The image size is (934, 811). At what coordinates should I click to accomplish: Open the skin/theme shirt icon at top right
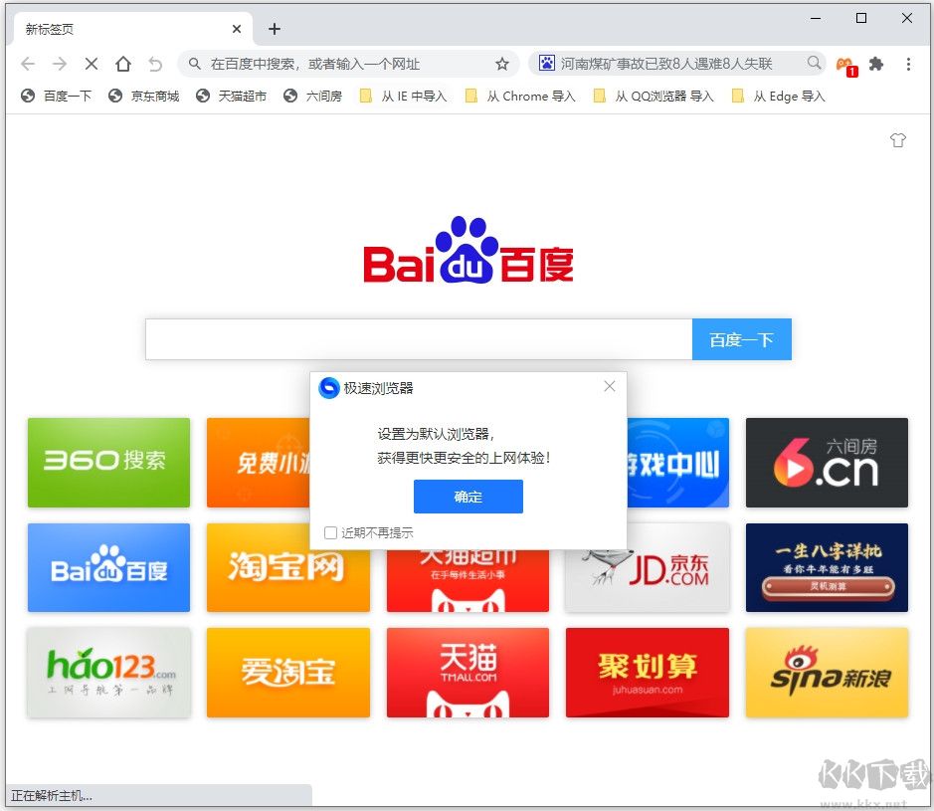[x=898, y=140]
